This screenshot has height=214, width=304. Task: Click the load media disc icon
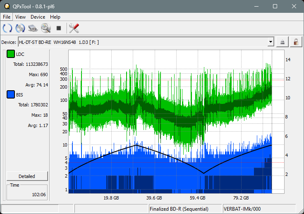coord(20,28)
